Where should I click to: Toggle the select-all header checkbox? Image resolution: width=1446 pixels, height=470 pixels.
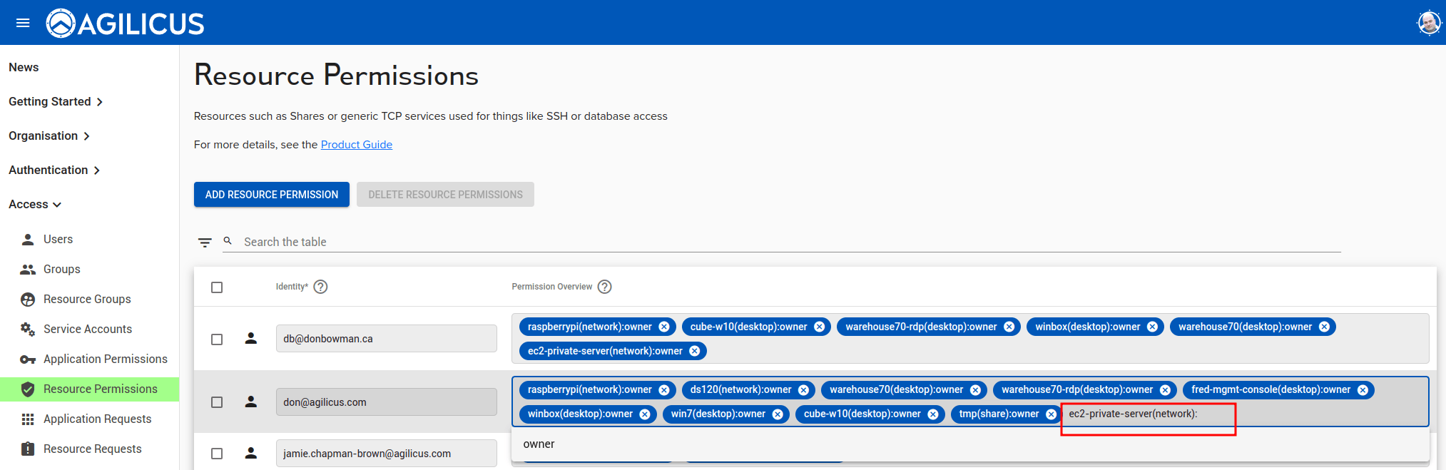(x=217, y=287)
